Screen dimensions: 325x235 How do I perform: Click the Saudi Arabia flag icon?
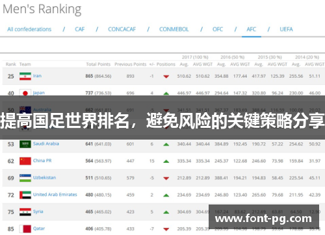25,144
